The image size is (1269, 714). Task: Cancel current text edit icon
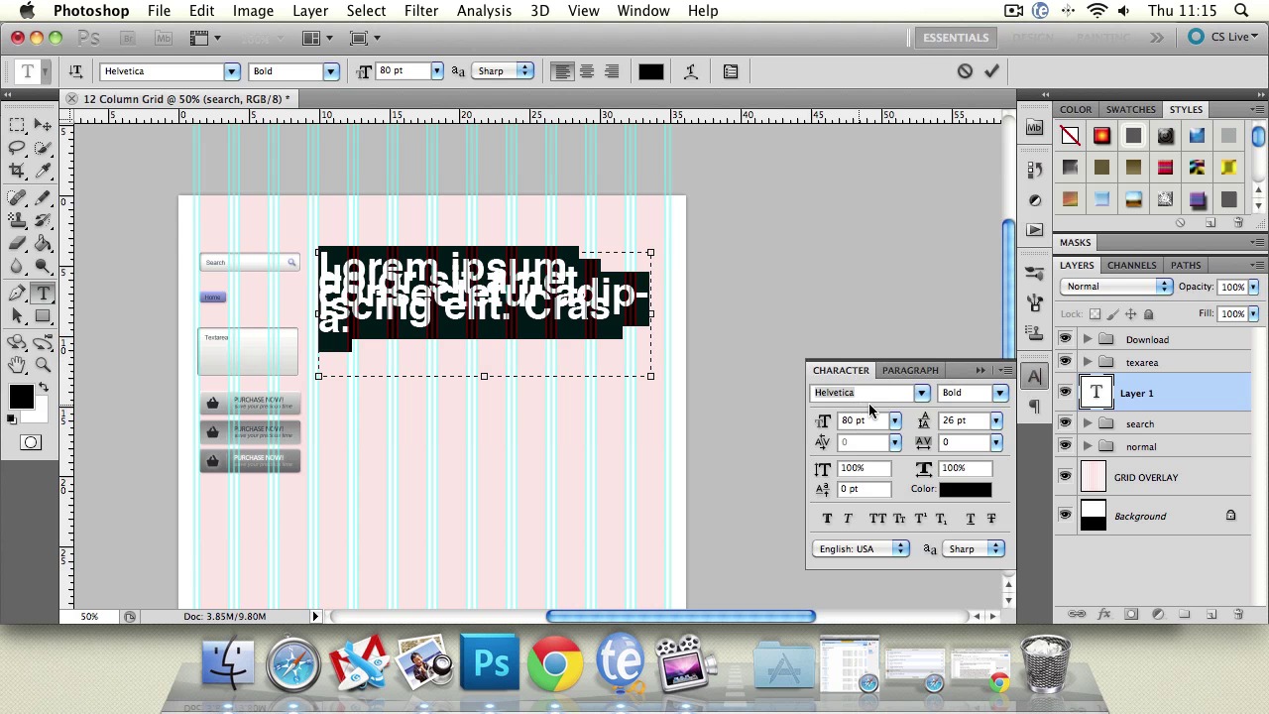click(x=965, y=71)
